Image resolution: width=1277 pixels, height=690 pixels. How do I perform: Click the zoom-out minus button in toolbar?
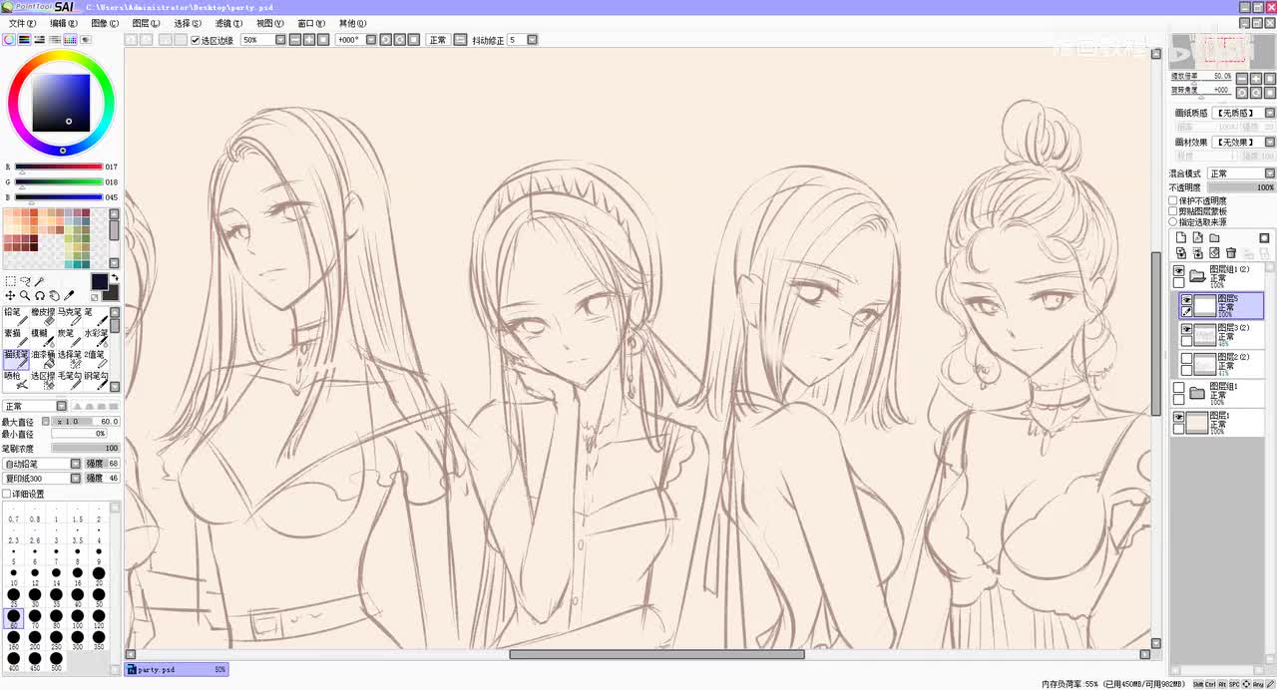[x=295, y=40]
